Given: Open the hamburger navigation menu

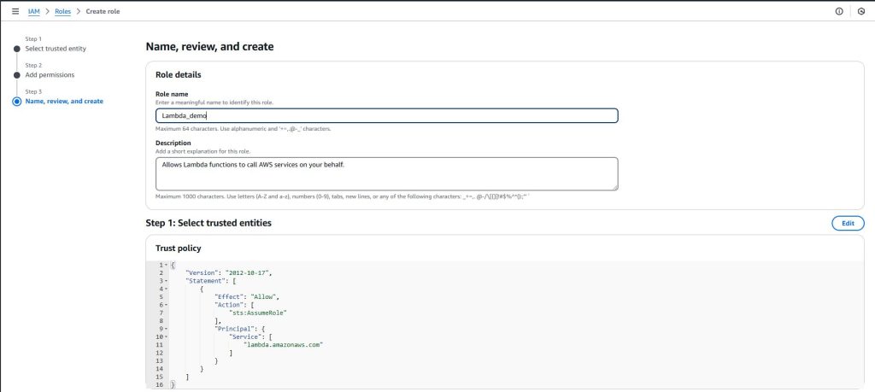Looking at the screenshot, I should (15, 11).
